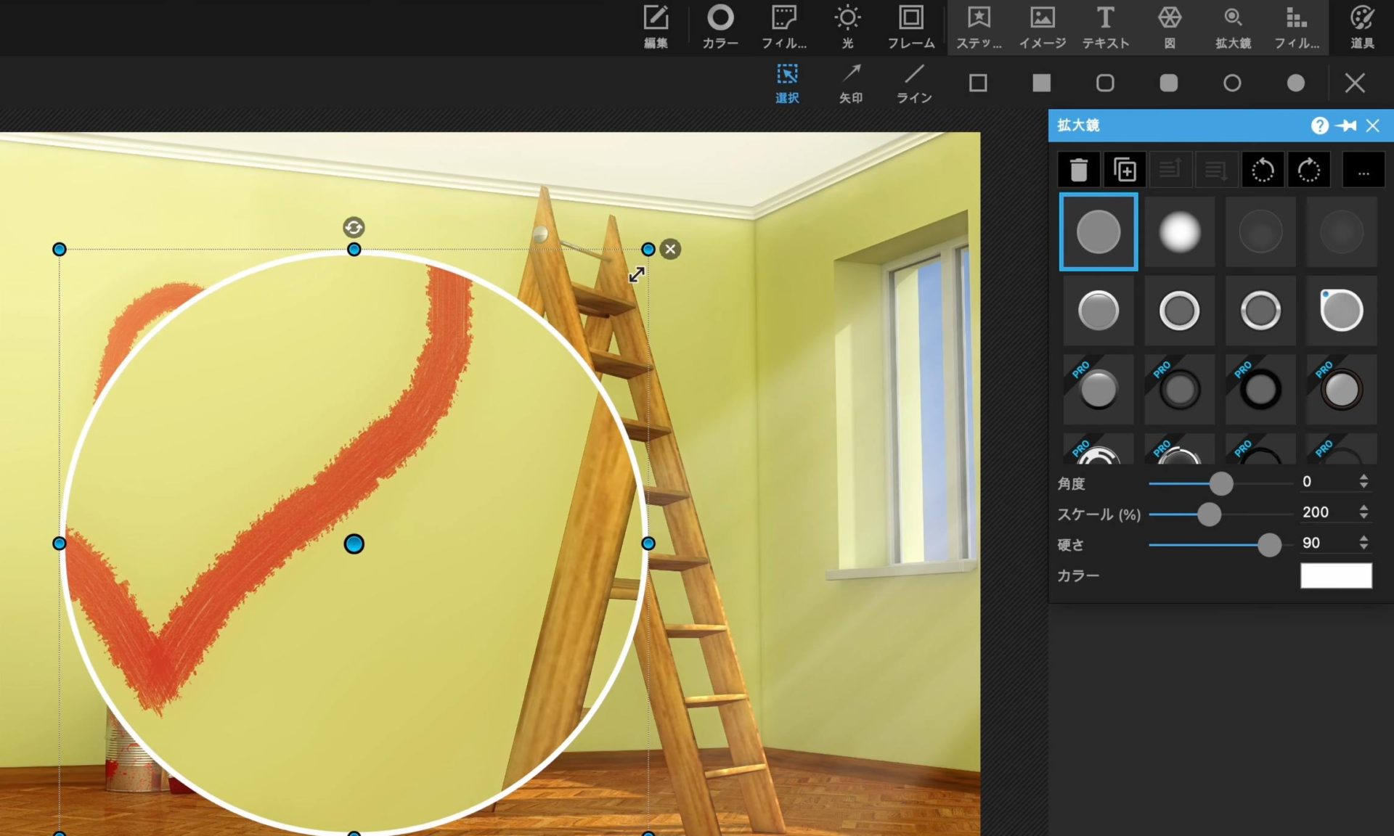Click the help question mark icon
The height and width of the screenshot is (836, 1394).
coord(1319,126)
